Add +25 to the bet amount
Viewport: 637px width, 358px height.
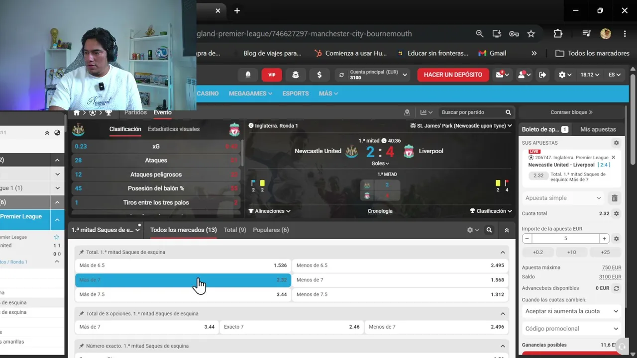pos(605,252)
